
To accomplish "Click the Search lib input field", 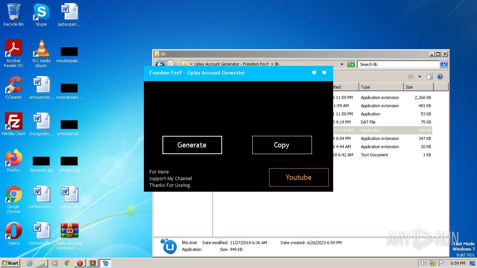I will click(x=398, y=64).
